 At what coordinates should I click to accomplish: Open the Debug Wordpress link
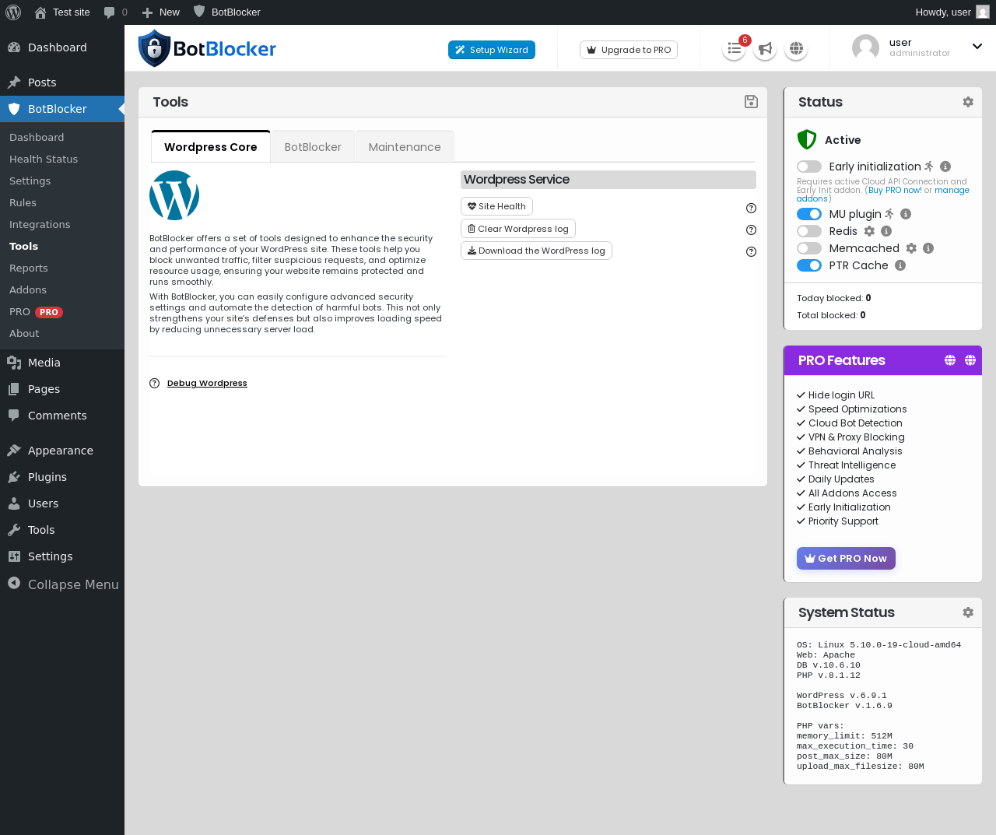point(207,383)
